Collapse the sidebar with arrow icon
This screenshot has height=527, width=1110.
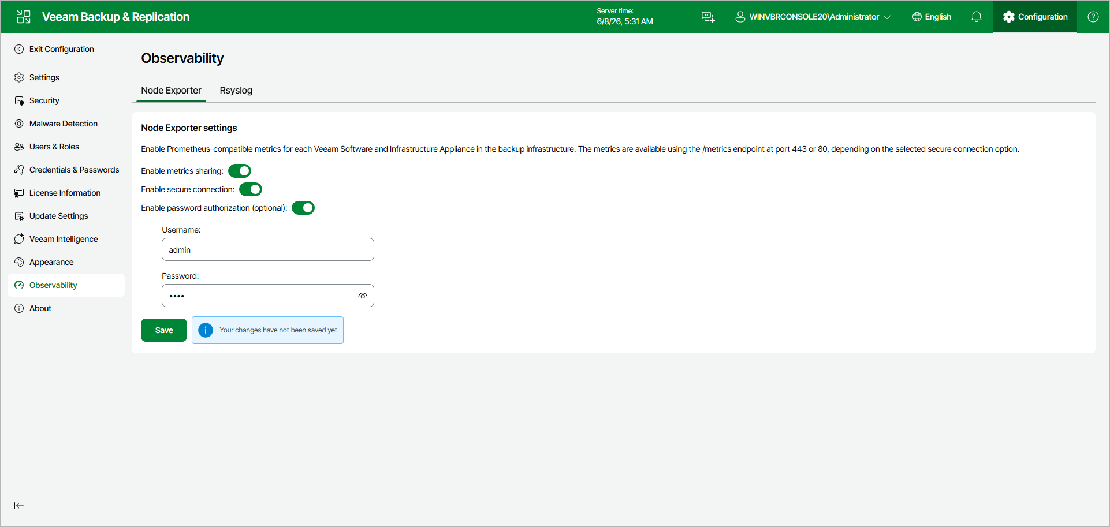(x=19, y=506)
